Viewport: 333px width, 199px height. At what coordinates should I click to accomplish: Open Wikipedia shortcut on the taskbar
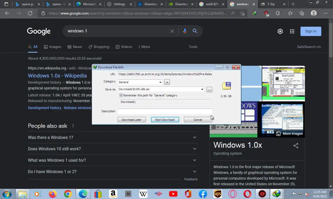[x=143, y=194]
